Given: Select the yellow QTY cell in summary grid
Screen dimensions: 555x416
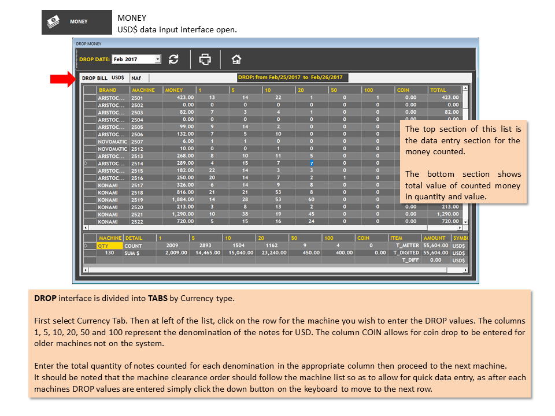Looking at the screenshot, I should pyautogui.click(x=110, y=246).
